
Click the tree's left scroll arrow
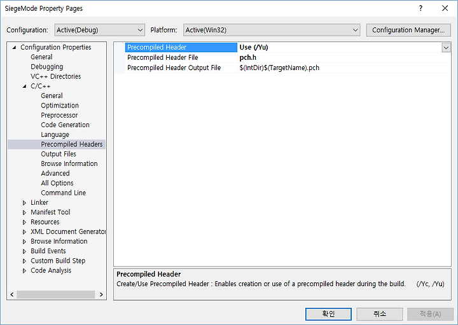click(12, 294)
